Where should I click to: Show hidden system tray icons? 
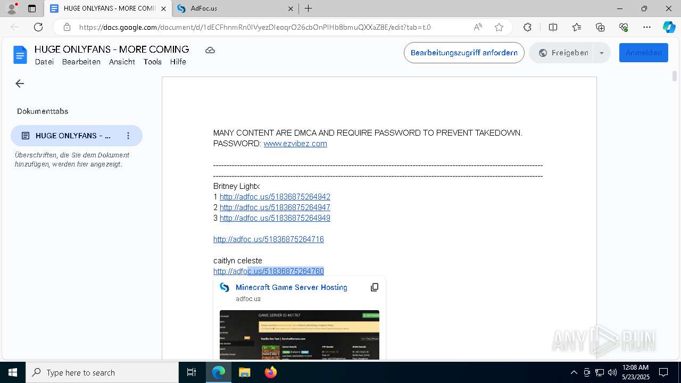(x=574, y=372)
